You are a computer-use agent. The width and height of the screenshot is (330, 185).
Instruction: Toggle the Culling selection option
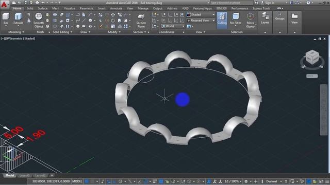(222, 20)
